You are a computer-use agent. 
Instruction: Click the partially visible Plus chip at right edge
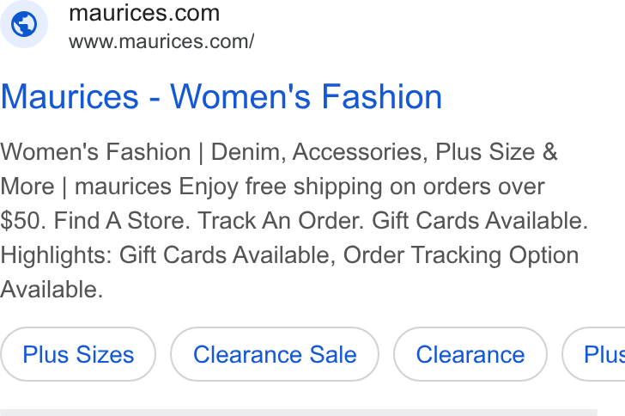594,354
